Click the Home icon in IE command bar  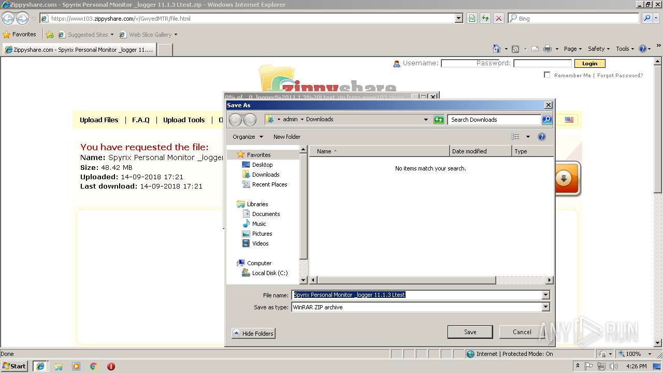(x=496, y=49)
